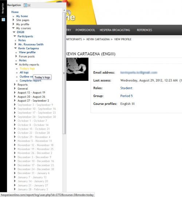Select the January 14 - January 20 row

[33, 181]
